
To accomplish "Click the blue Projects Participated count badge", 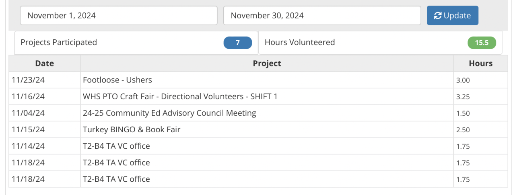I will (x=238, y=43).
